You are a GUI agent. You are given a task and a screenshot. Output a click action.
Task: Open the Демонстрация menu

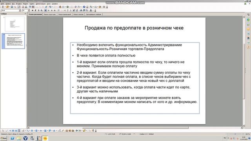click(41, 4)
